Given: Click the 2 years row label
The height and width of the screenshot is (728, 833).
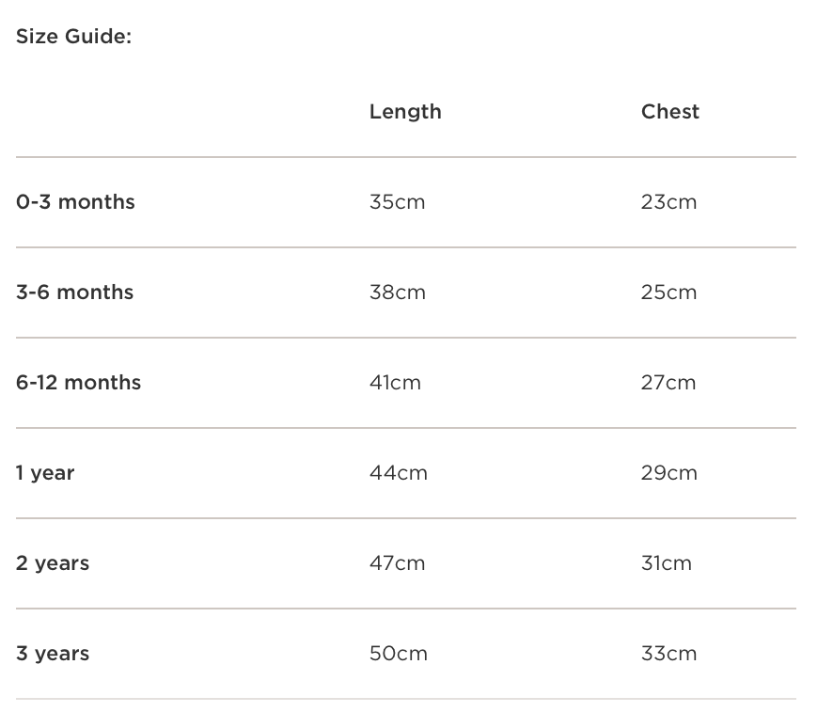Looking at the screenshot, I should pyautogui.click(x=53, y=563).
